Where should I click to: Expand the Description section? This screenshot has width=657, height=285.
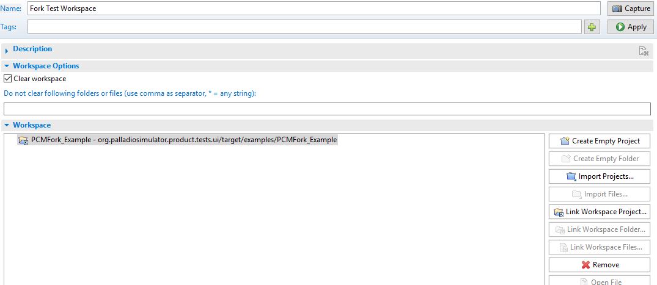click(6, 51)
